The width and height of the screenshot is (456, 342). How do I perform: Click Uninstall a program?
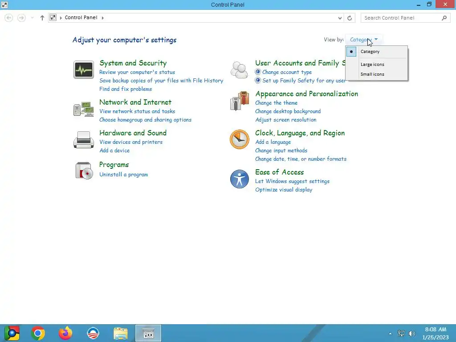coord(124,175)
